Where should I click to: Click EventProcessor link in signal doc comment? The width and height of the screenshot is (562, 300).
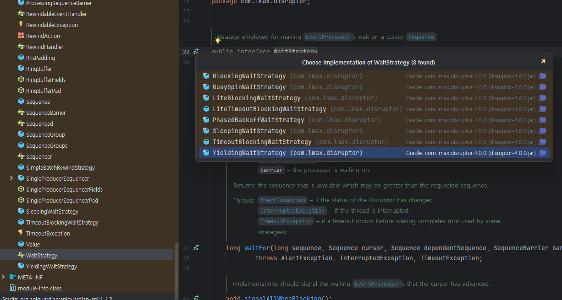pos(377,284)
